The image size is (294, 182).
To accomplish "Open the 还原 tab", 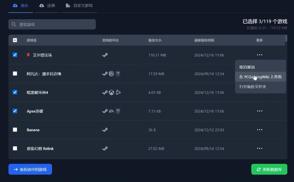I will [47, 6].
